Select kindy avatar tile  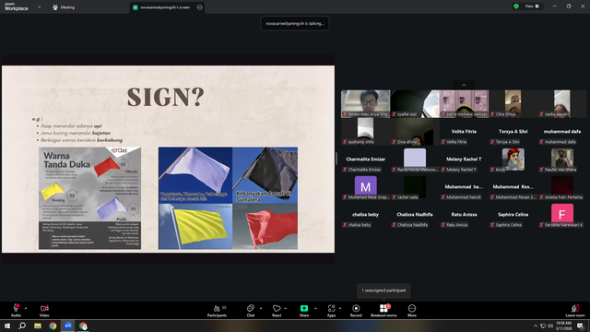tap(513, 160)
